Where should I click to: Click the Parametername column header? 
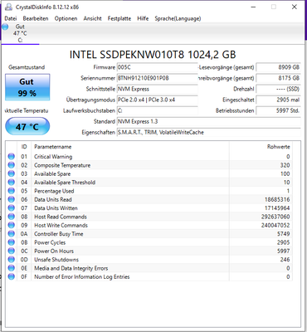[x=53, y=147]
